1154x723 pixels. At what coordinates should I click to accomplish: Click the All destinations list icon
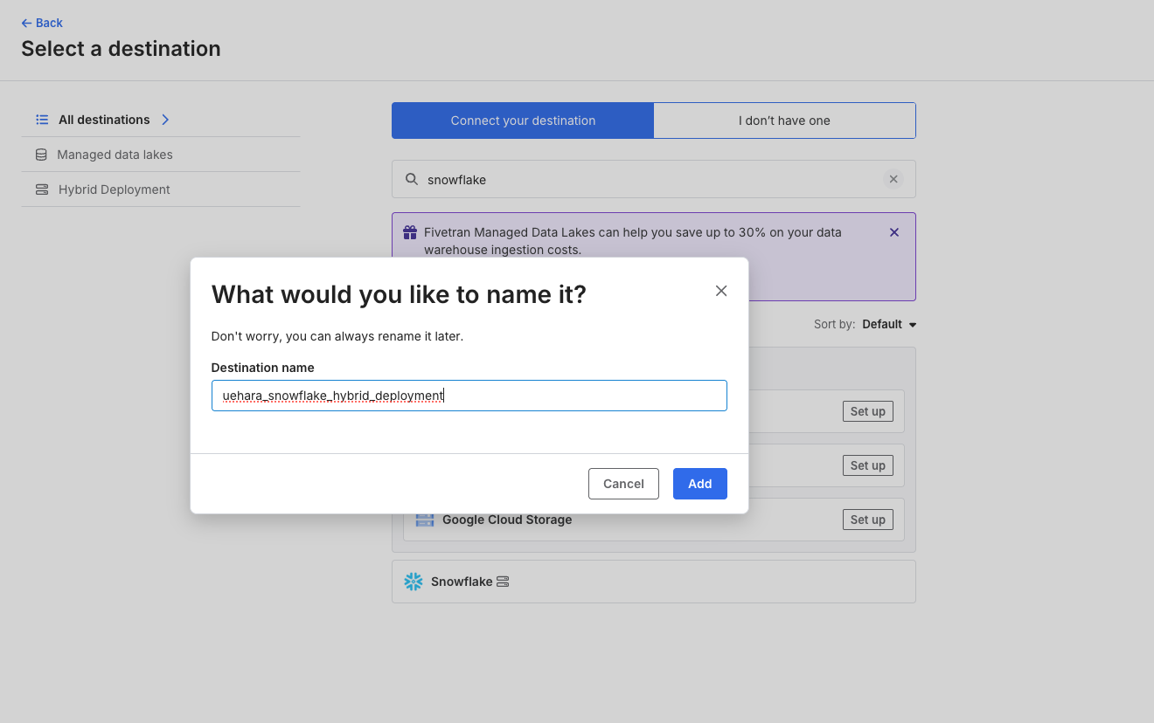tap(42, 120)
